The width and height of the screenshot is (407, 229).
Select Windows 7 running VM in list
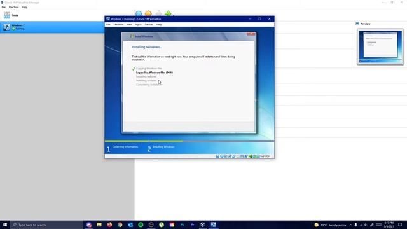[52, 27]
